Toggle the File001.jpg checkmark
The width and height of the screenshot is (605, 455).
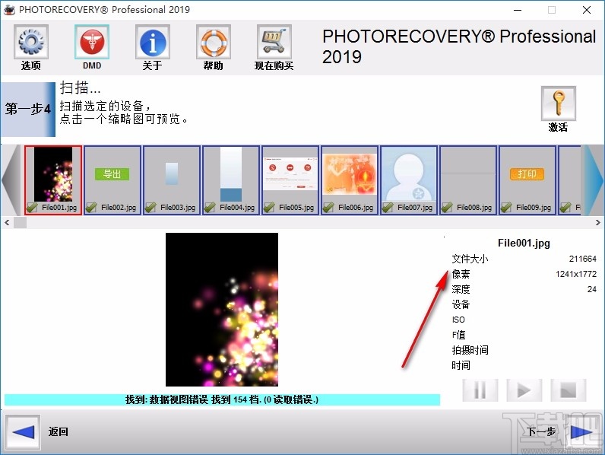tap(32, 208)
